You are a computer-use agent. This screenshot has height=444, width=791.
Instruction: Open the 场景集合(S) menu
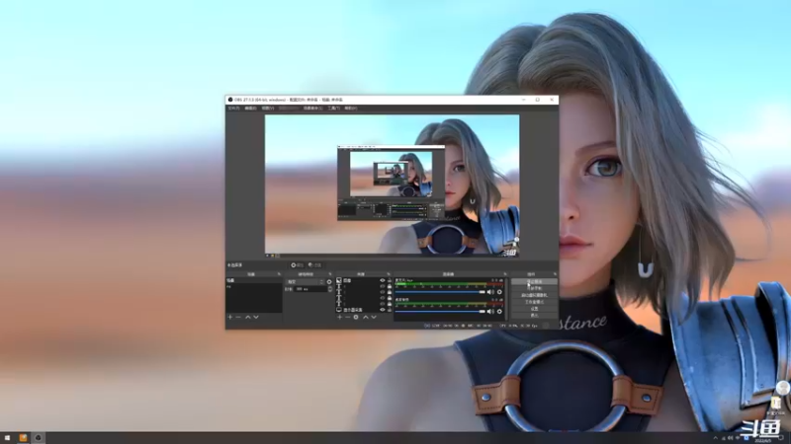[312, 109]
